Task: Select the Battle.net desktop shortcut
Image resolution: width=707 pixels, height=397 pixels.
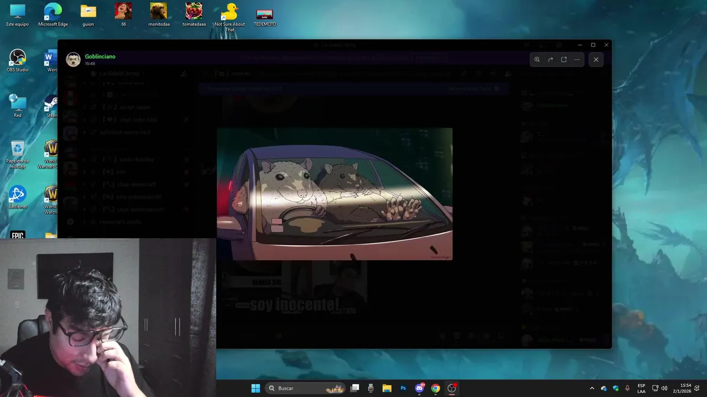Action: click(x=18, y=197)
